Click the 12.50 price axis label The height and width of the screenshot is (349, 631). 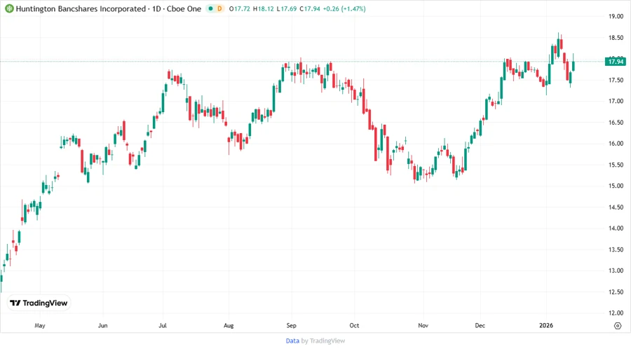pos(616,292)
